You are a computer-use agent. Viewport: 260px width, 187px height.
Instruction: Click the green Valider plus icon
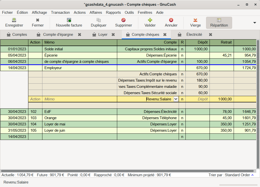click(150, 20)
